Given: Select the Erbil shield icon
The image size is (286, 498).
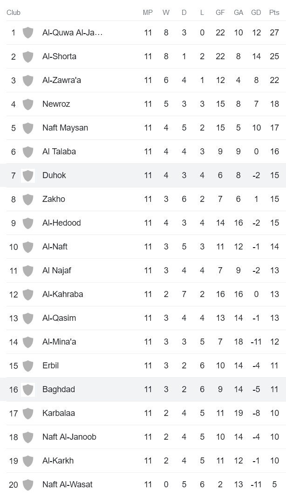Looking at the screenshot, I should click(x=28, y=366).
